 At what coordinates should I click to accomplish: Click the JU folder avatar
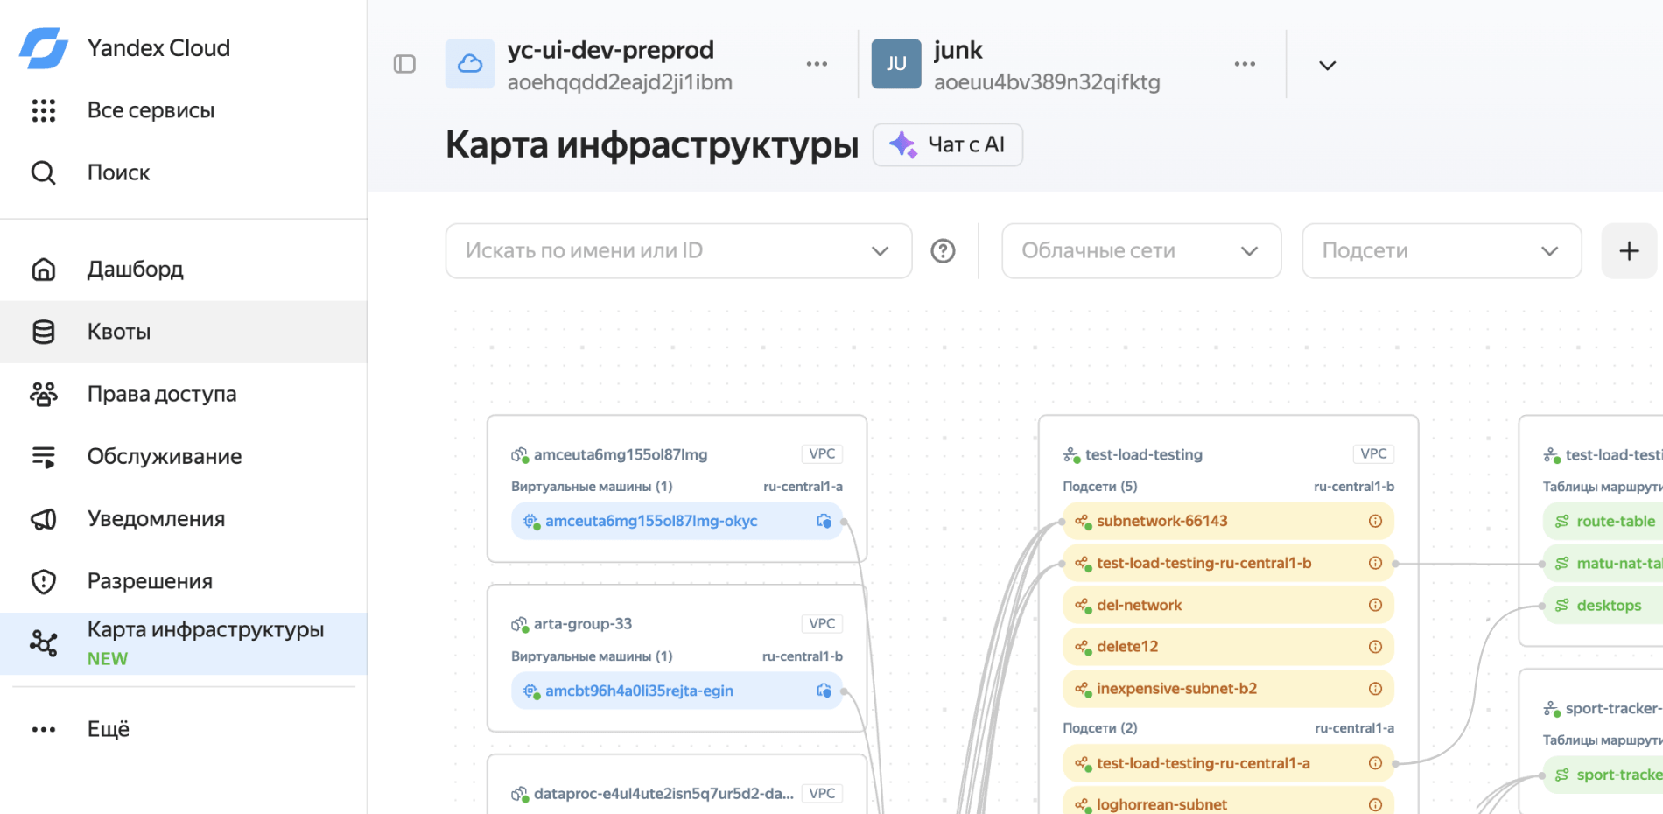pyautogui.click(x=896, y=64)
